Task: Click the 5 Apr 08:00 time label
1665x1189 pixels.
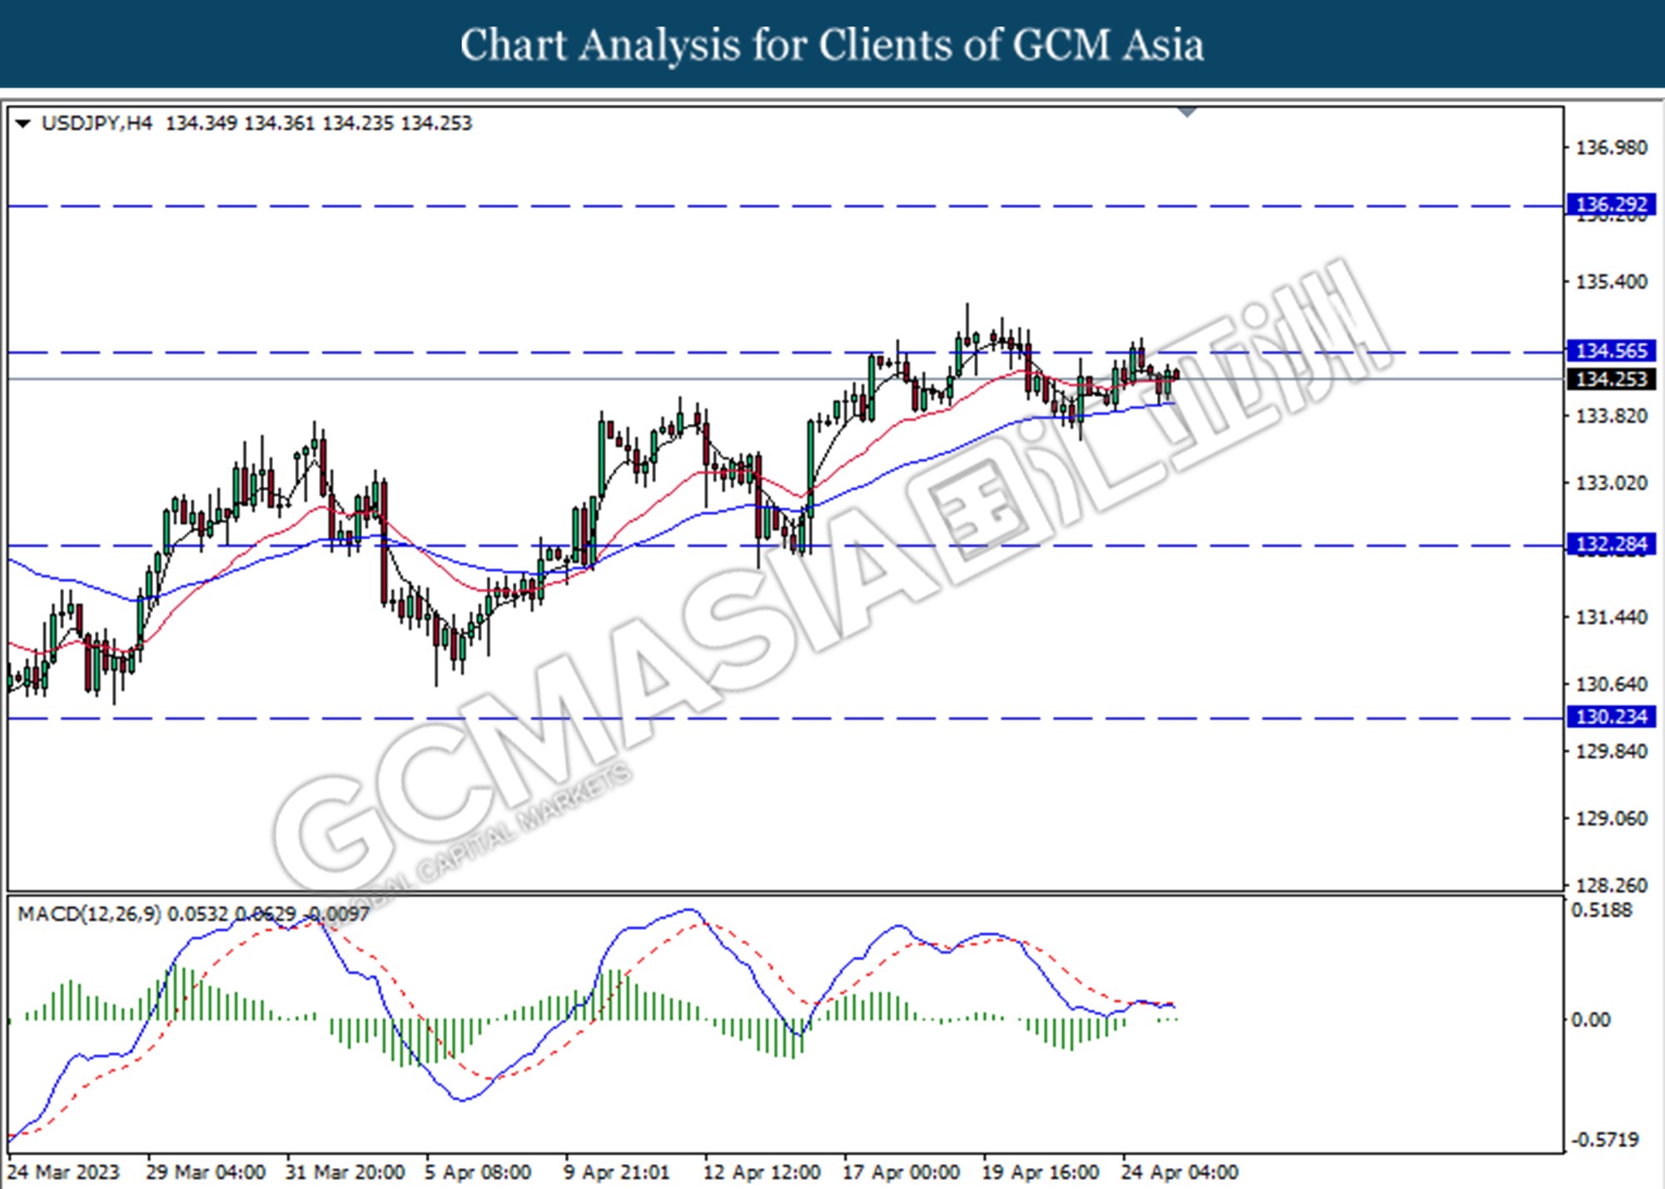Action: [x=478, y=1172]
